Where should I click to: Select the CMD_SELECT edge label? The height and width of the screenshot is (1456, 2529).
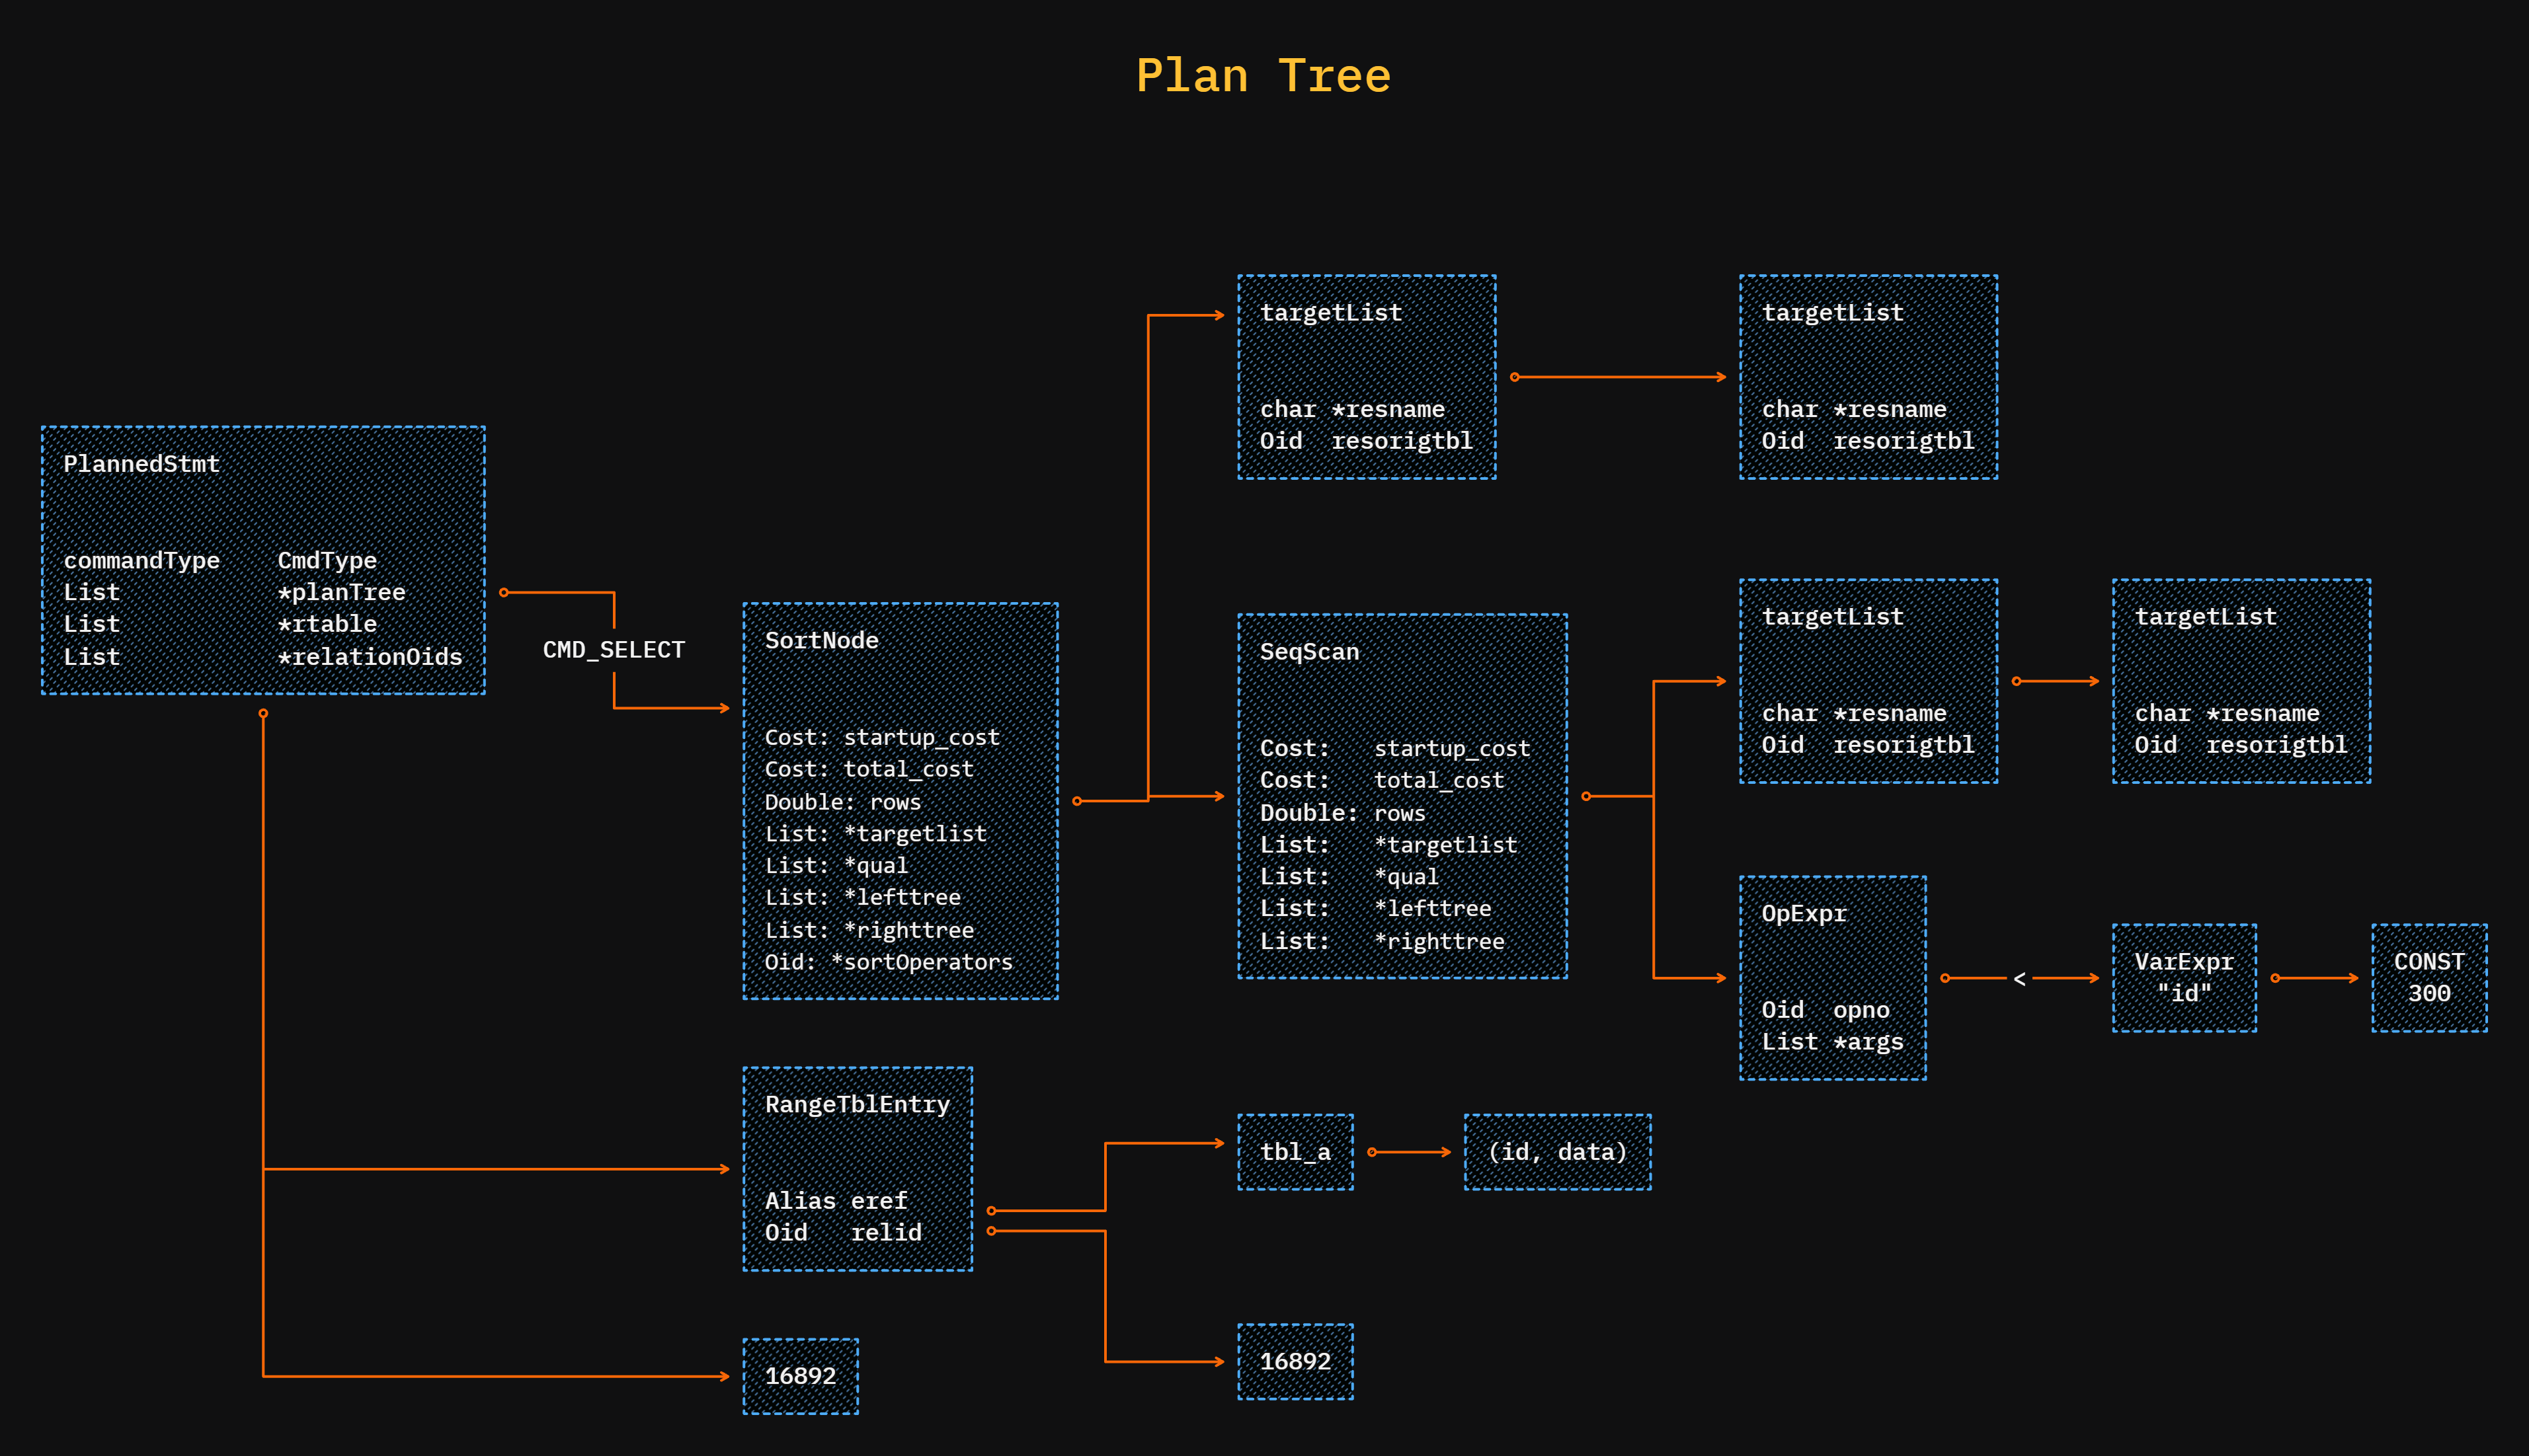coord(614,649)
